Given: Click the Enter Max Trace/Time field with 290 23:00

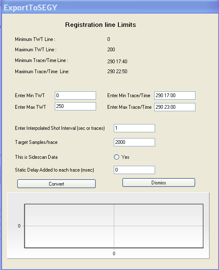Looking at the screenshot, I should [175, 107].
